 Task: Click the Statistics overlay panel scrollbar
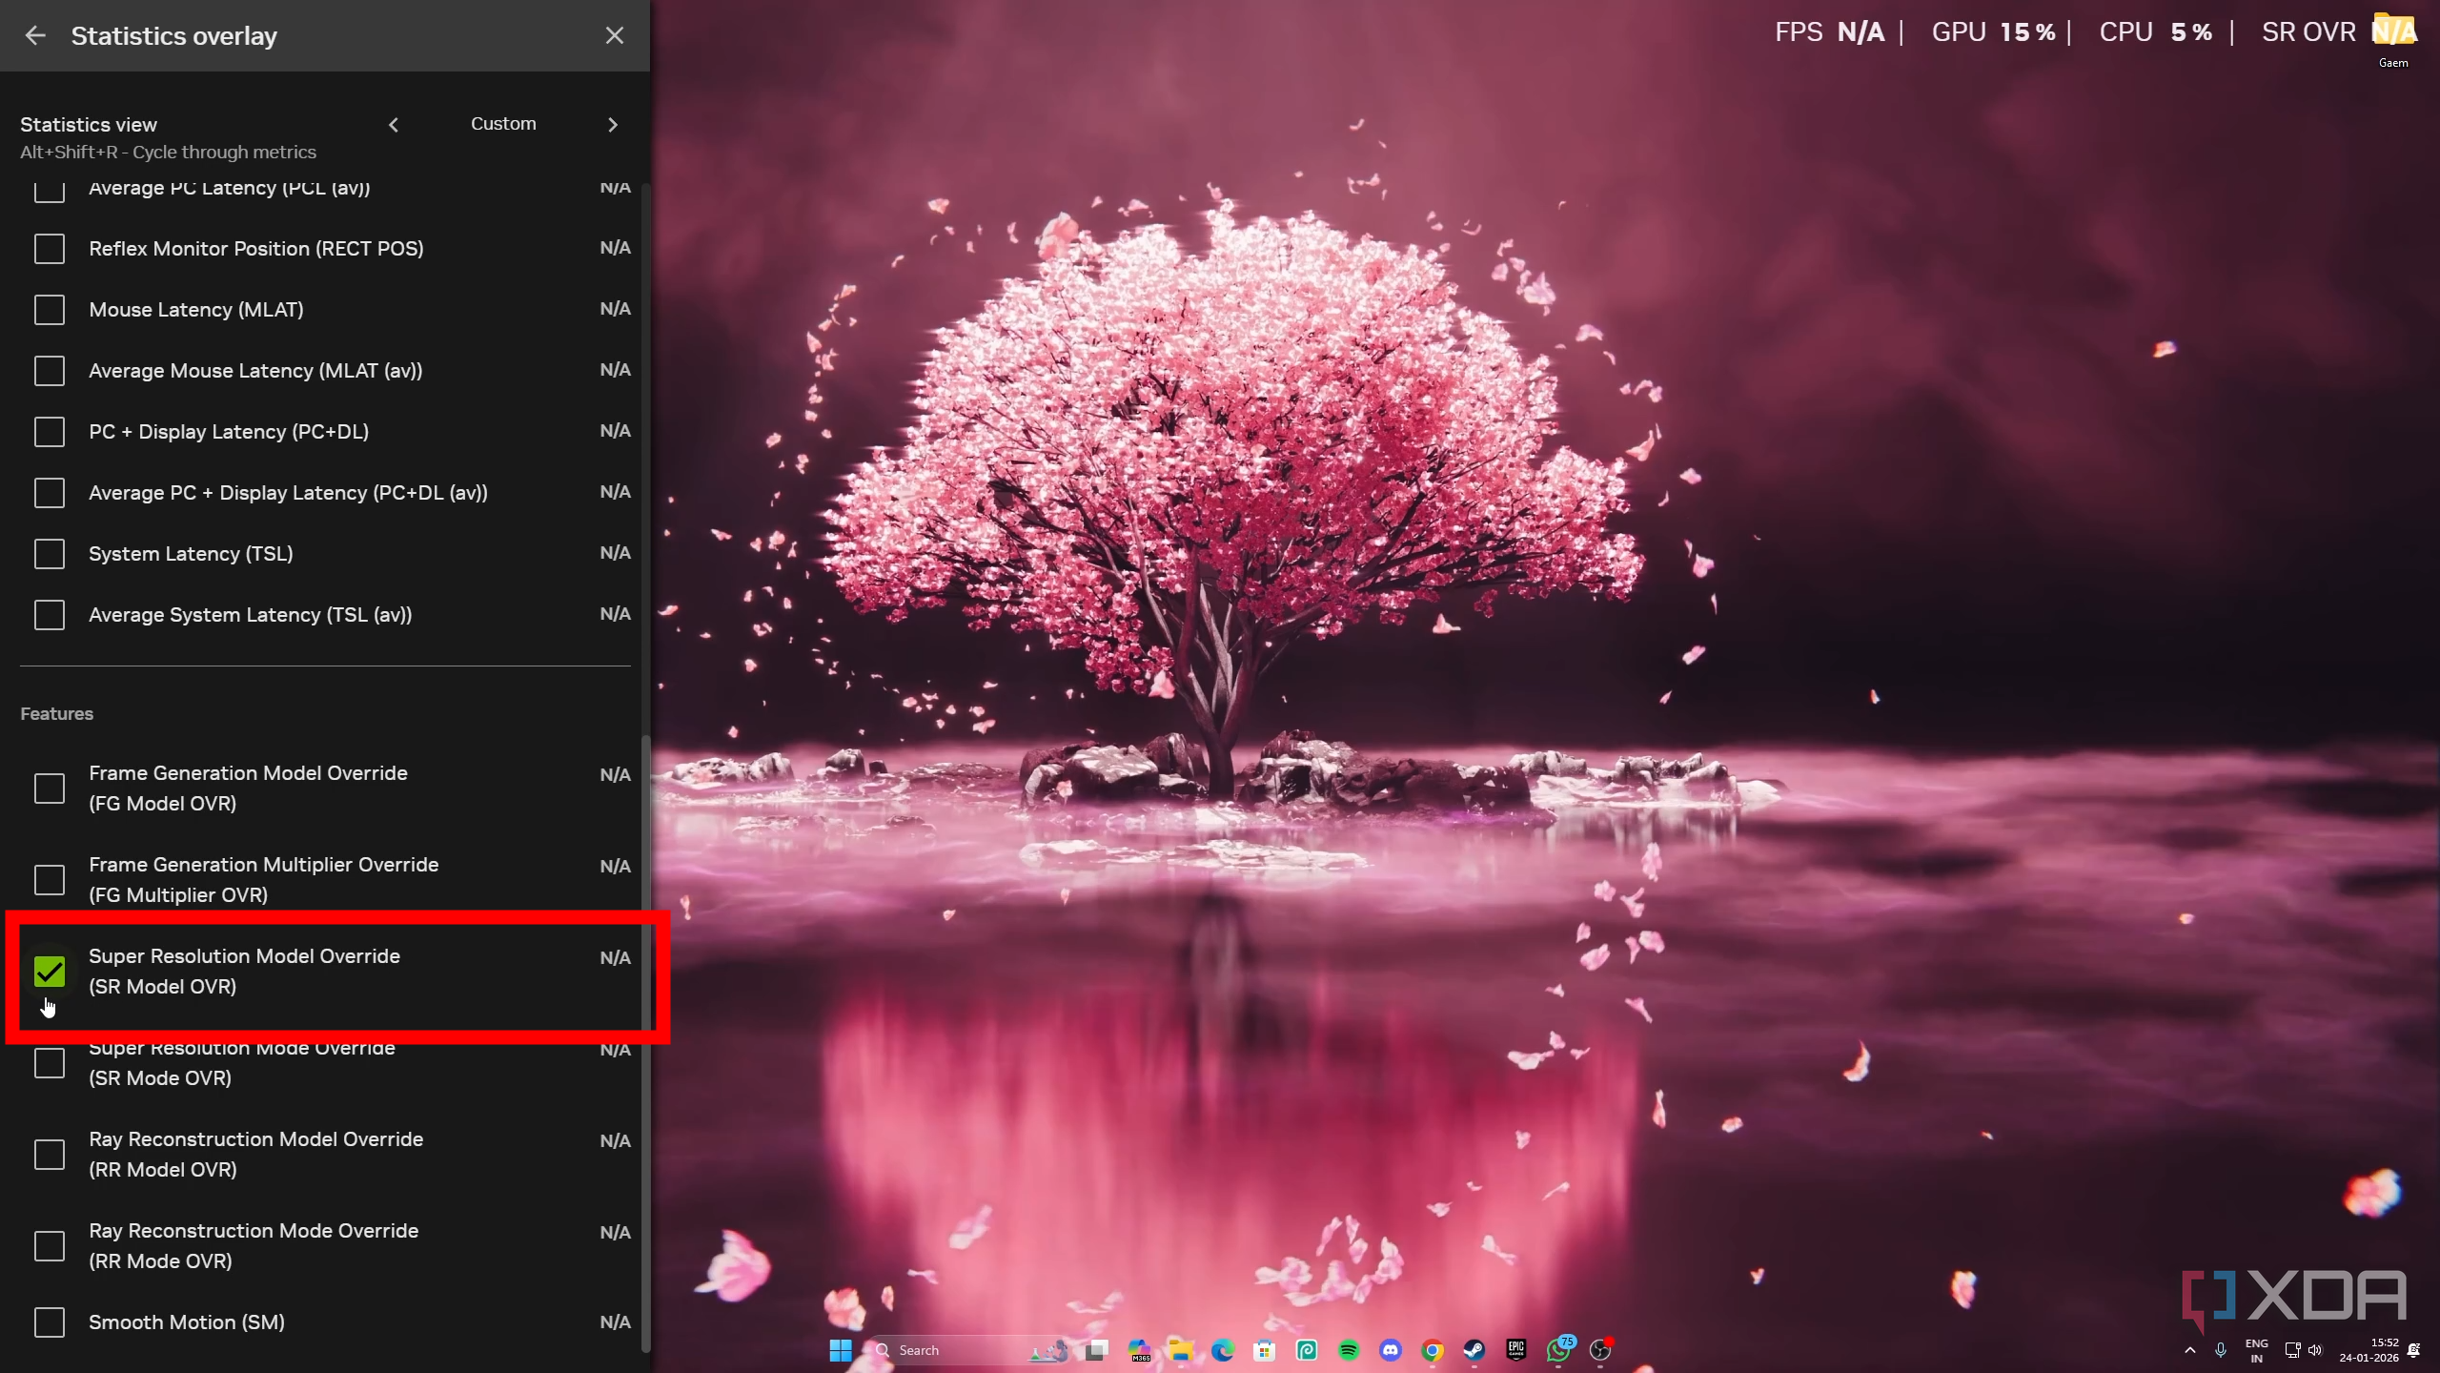645,1044
